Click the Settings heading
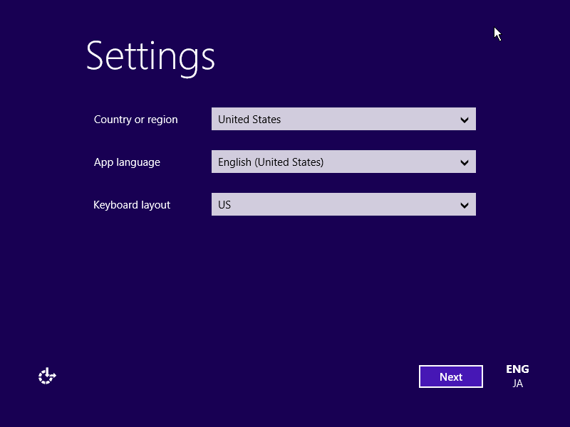The width and height of the screenshot is (570, 427). [x=150, y=57]
